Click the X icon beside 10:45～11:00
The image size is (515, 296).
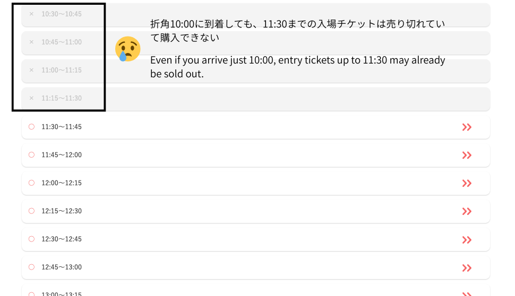click(x=31, y=42)
